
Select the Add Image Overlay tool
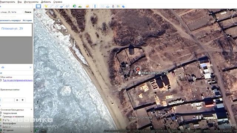pyautogui.click(x=62, y=6)
